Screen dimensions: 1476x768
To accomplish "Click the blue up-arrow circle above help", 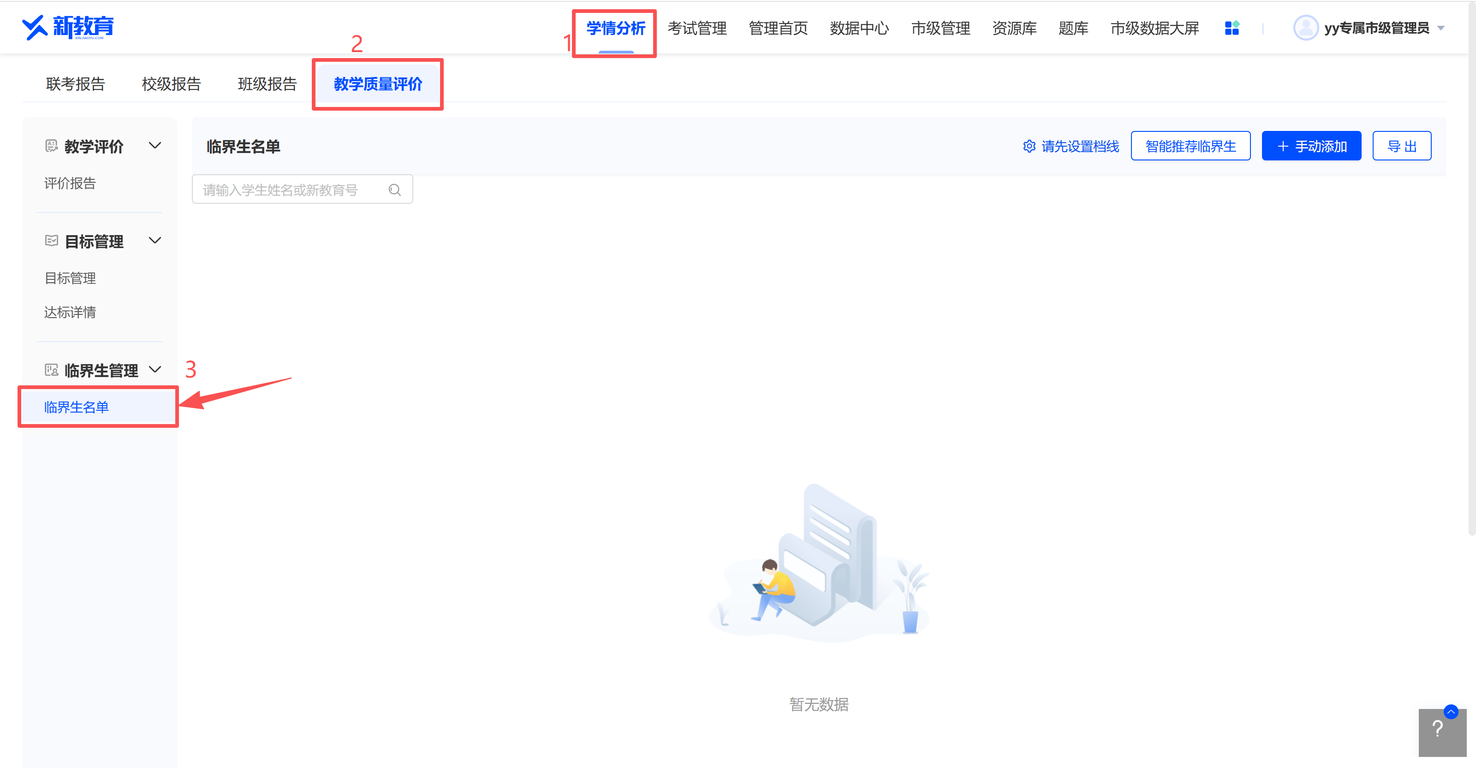I will coord(1451,711).
